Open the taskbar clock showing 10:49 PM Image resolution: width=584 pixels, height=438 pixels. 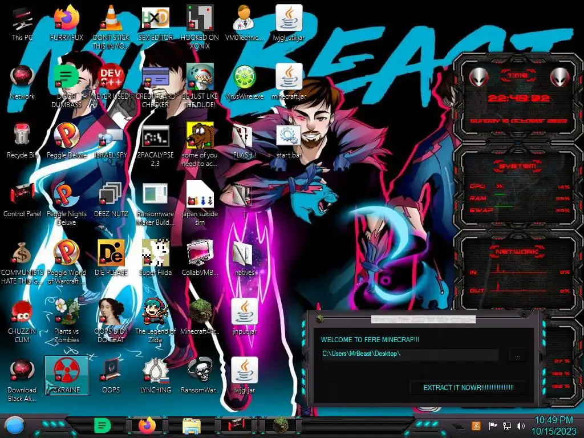553,425
